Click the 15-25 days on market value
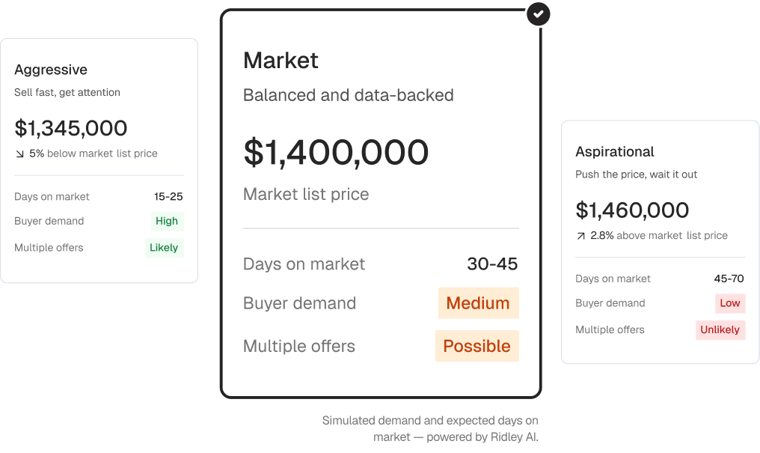760x453 pixels. (168, 197)
